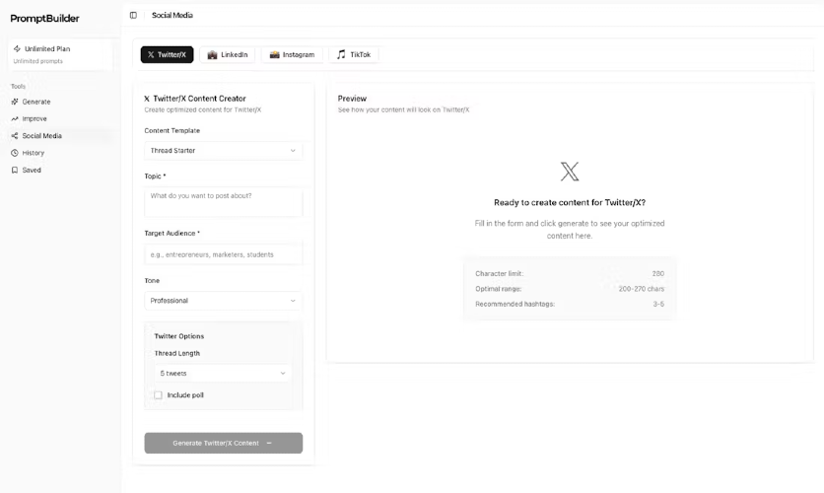Enable the Include poll checkbox
Viewport: 824px width, 493px height.
(158, 394)
